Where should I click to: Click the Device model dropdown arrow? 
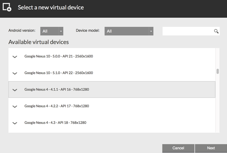(x=151, y=31)
